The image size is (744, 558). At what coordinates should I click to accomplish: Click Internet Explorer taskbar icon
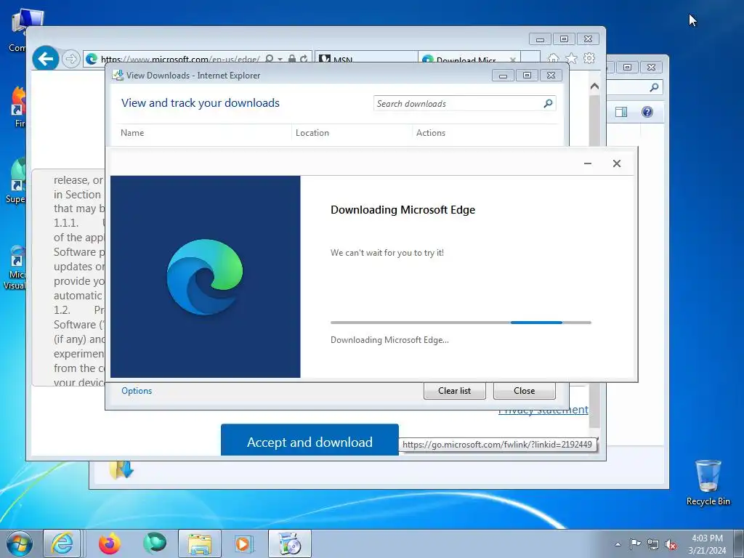coord(62,543)
